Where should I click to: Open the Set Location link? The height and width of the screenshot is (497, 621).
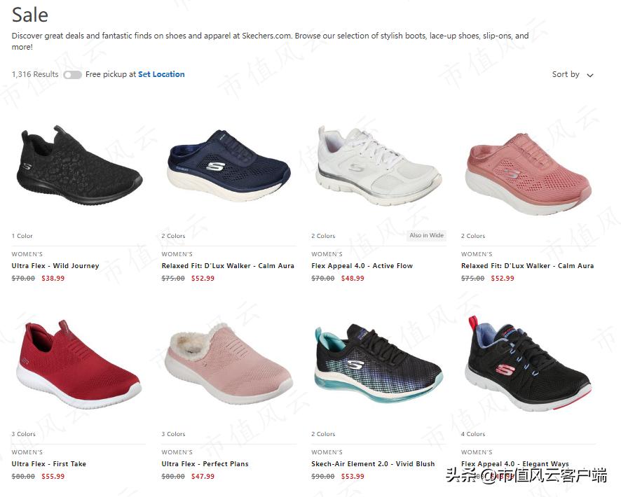point(161,74)
